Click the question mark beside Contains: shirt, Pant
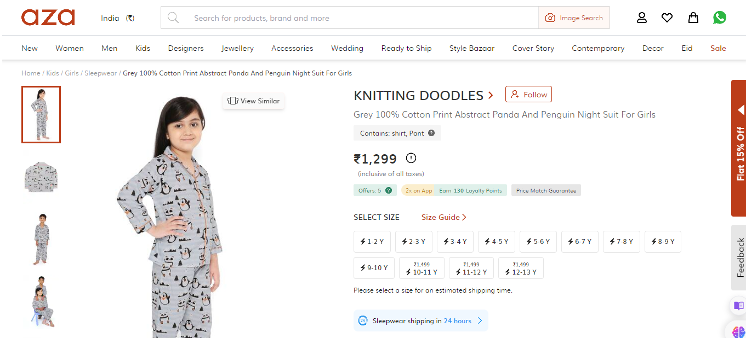 431,133
